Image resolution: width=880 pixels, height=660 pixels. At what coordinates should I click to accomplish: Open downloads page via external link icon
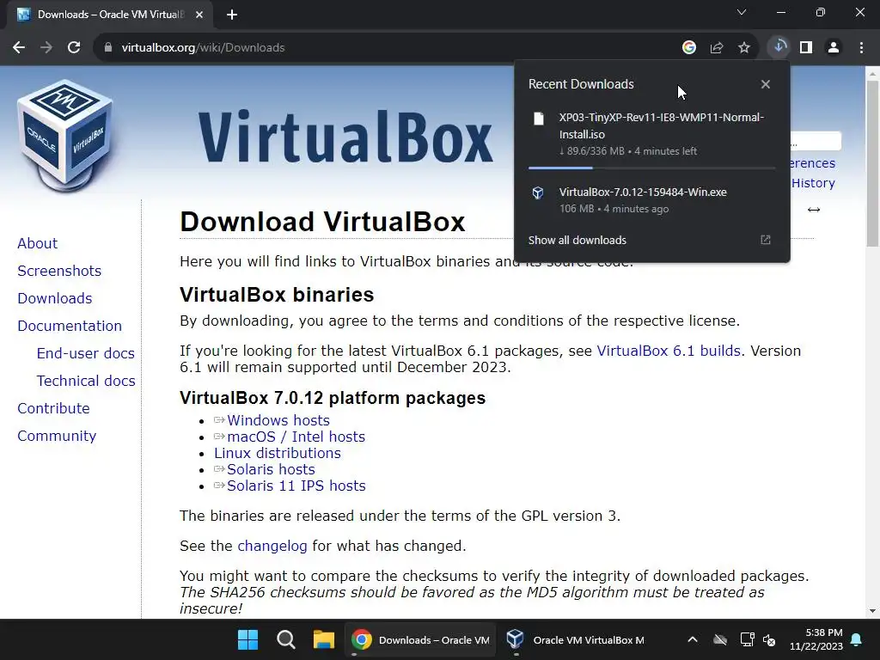coord(766,241)
